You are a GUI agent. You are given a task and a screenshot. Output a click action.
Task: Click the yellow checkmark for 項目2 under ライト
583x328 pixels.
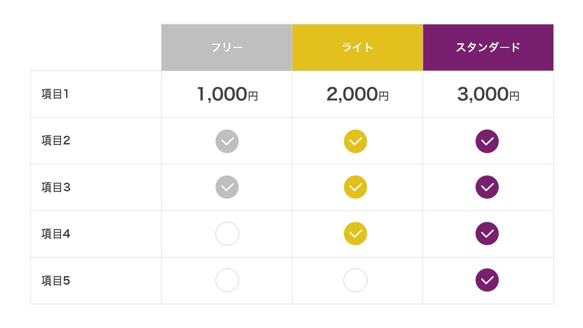point(355,141)
